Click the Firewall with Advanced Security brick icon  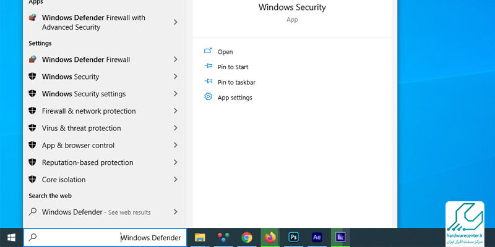pyautogui.click(x=33, y=18)
